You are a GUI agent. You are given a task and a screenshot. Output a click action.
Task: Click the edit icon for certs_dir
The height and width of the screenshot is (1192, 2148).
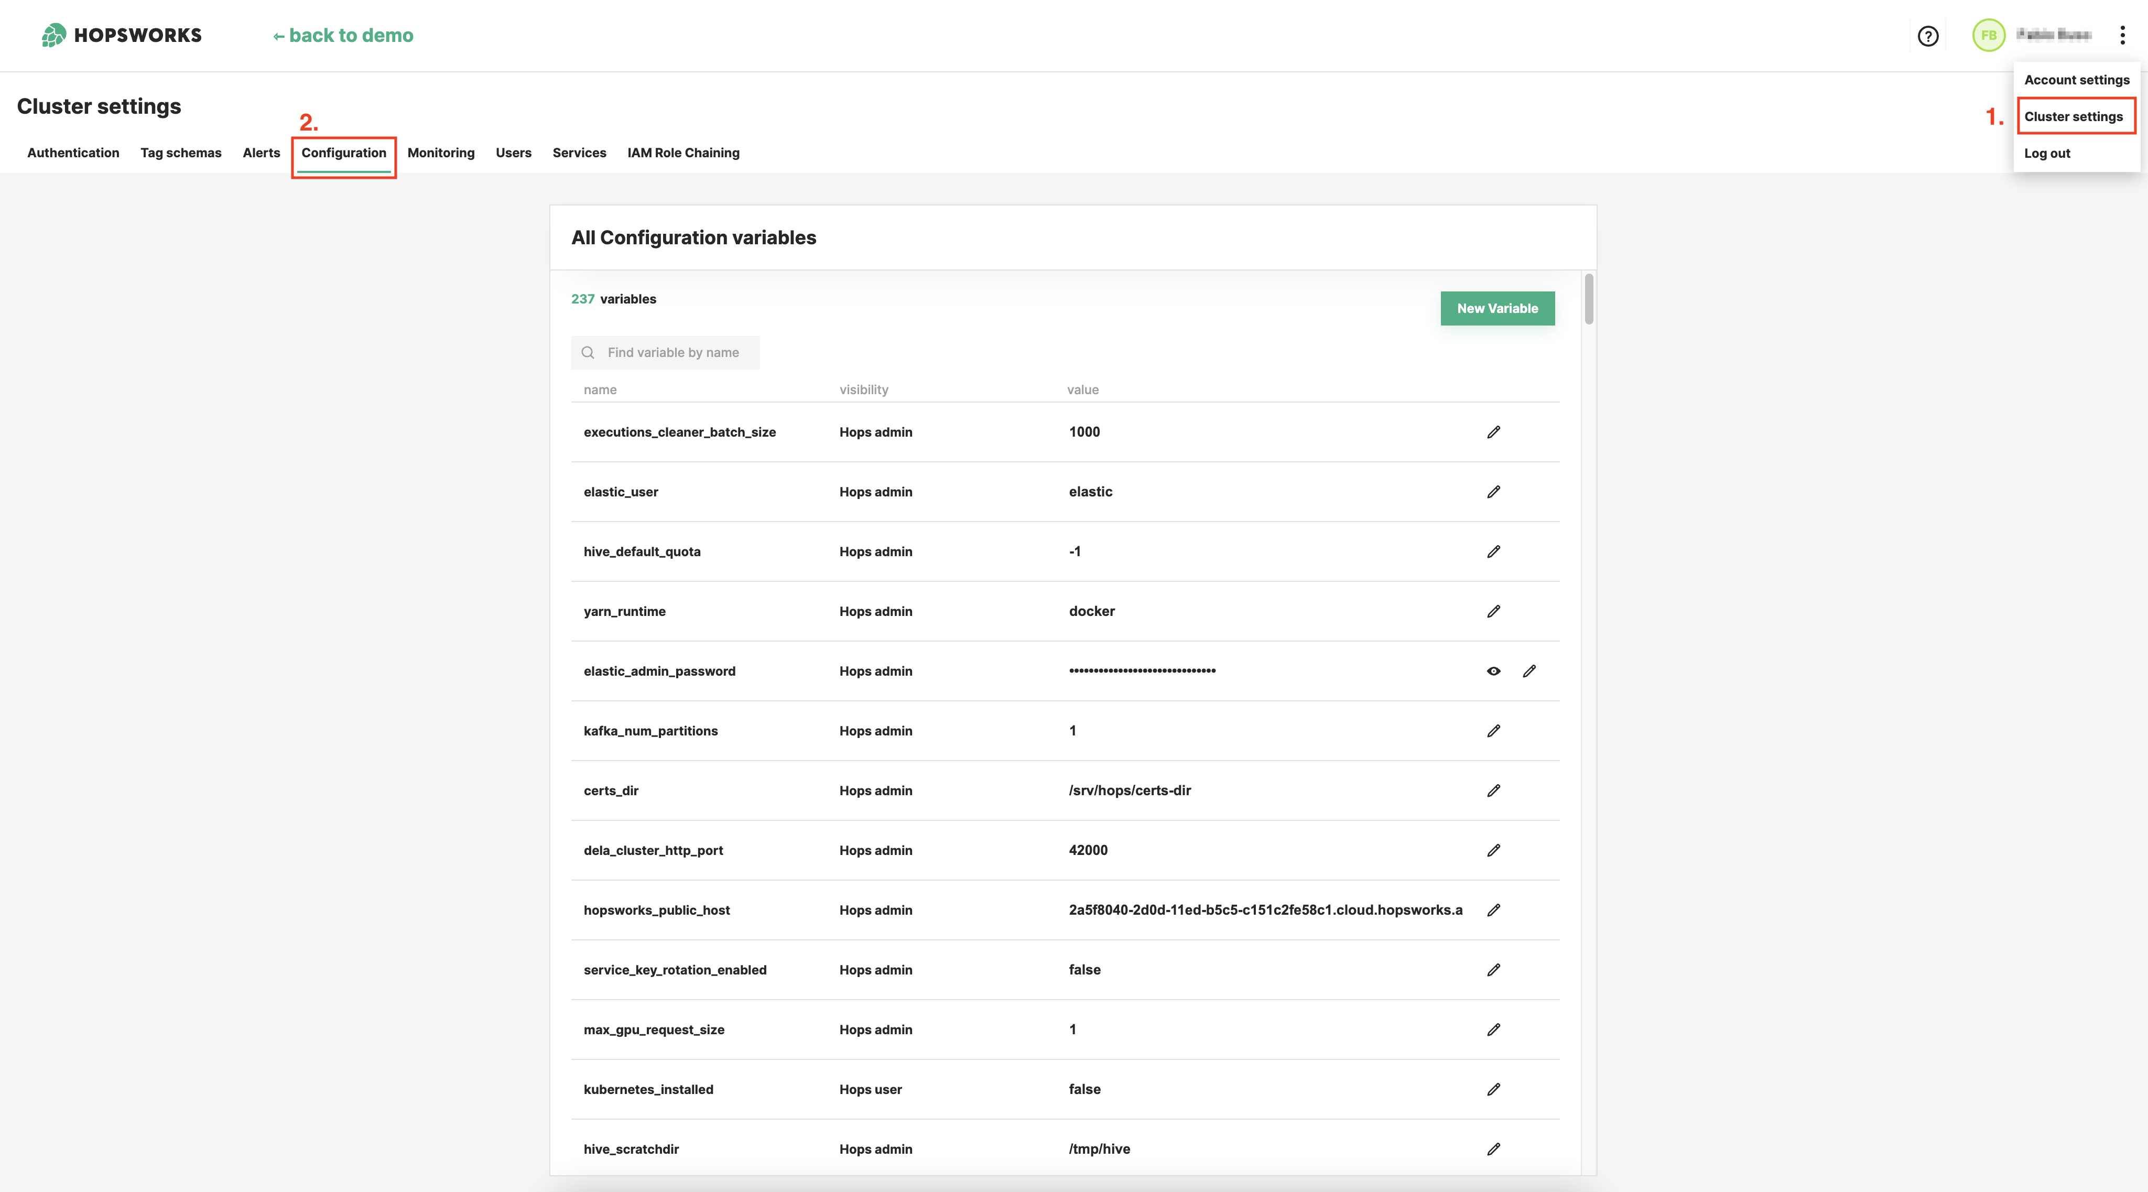point(1492,790)
